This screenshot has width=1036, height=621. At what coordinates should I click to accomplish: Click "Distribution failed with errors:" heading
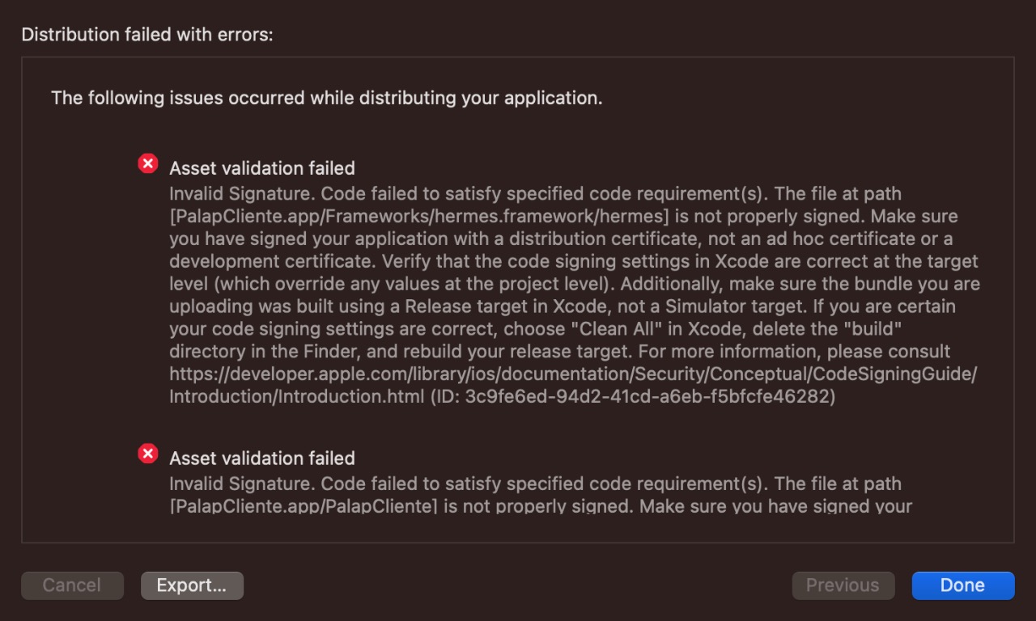[146, 35]
